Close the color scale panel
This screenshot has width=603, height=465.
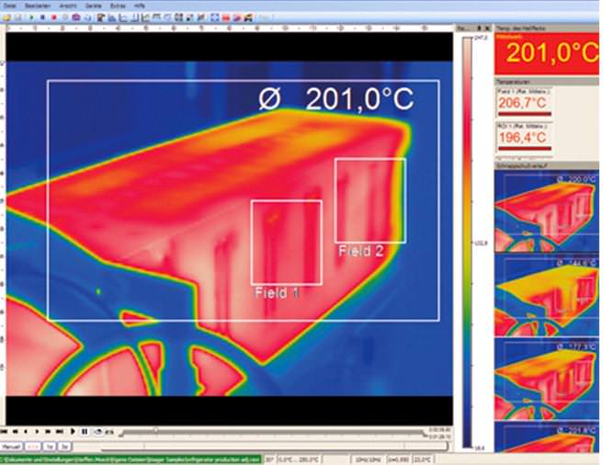(x=487, y=28)
